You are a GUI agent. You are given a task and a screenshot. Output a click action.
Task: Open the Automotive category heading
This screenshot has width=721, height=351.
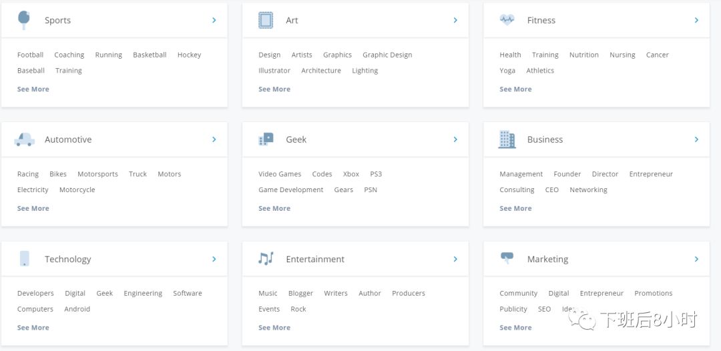pyautogui.click(x=68, y=139)
